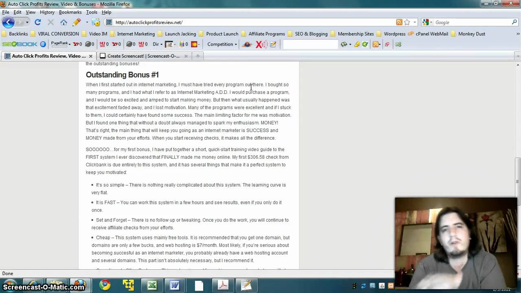This screenshot has width=521, height=293.
Task: Open the Wordpress bookmark folder
Action: [391, 34]
